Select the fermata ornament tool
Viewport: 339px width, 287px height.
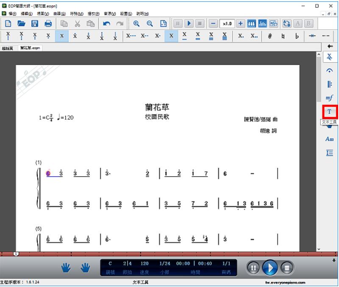coord(329,70)
